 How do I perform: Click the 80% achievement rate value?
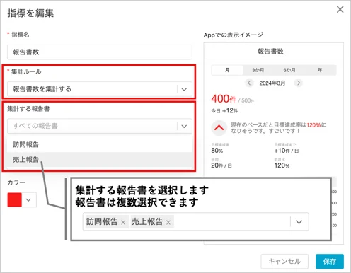[217, 151]
